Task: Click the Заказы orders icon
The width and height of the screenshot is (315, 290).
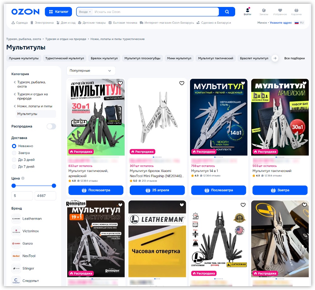Action: pyautogui.click(x=264, y=10)
